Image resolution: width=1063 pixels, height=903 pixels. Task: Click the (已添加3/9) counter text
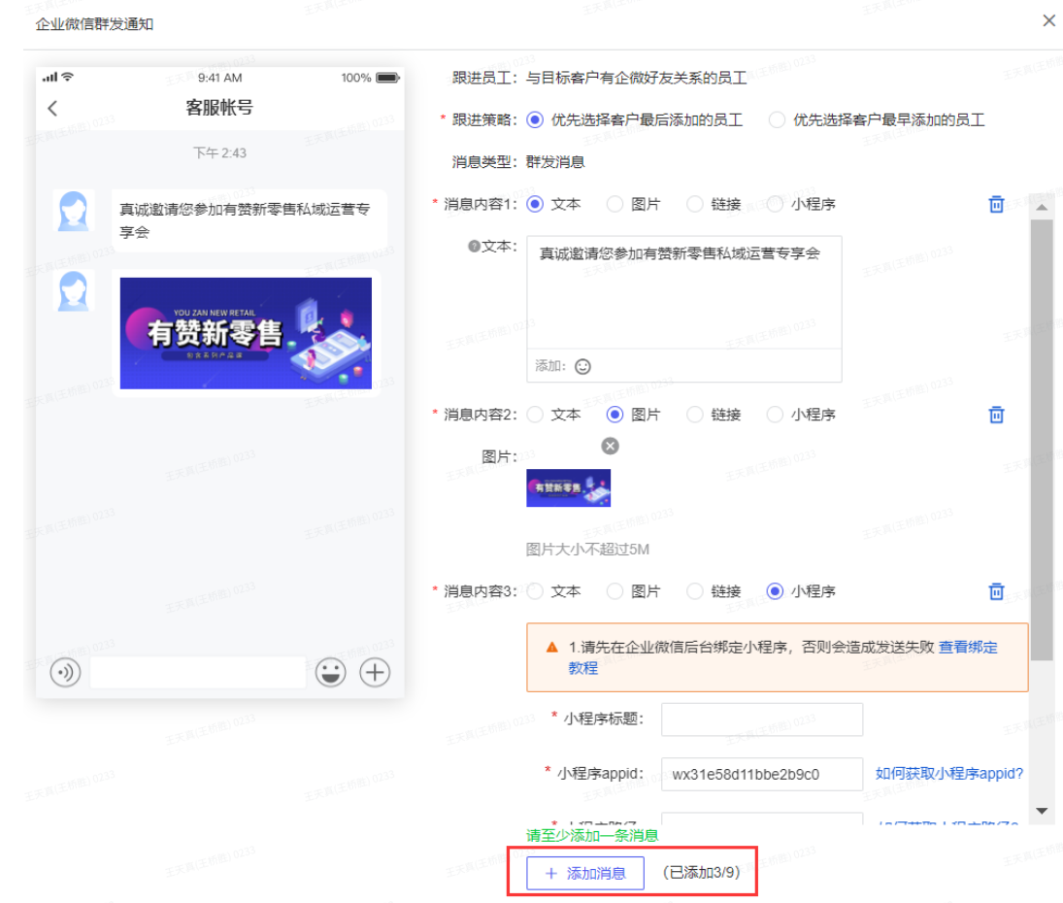click(x=702, y=873)
